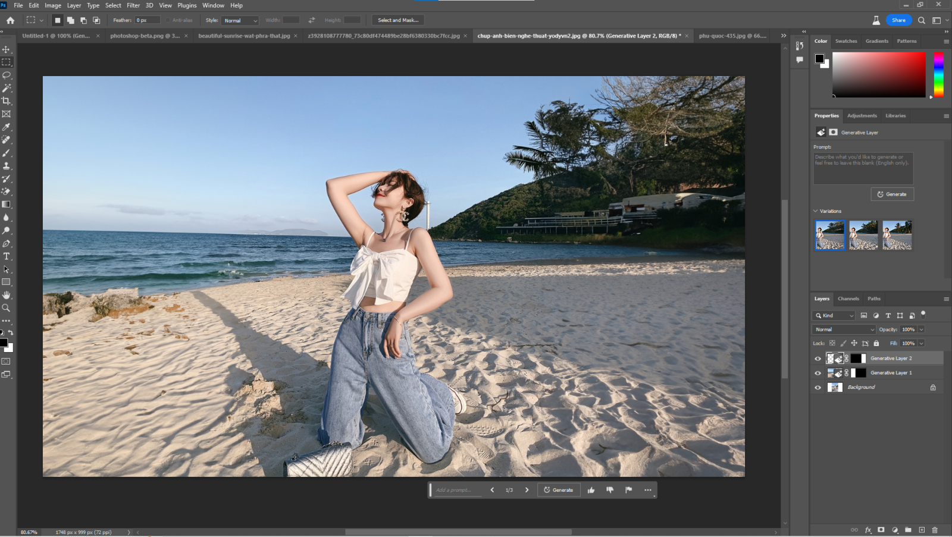
Task: Hide Generative Layer 1 visibility eye
Action: point(818,373)
